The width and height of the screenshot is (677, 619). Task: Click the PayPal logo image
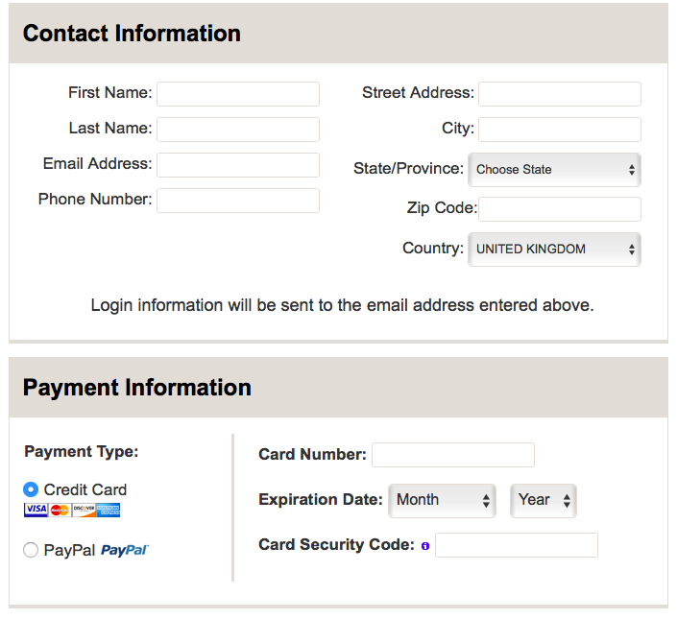[x=124, y=551]
